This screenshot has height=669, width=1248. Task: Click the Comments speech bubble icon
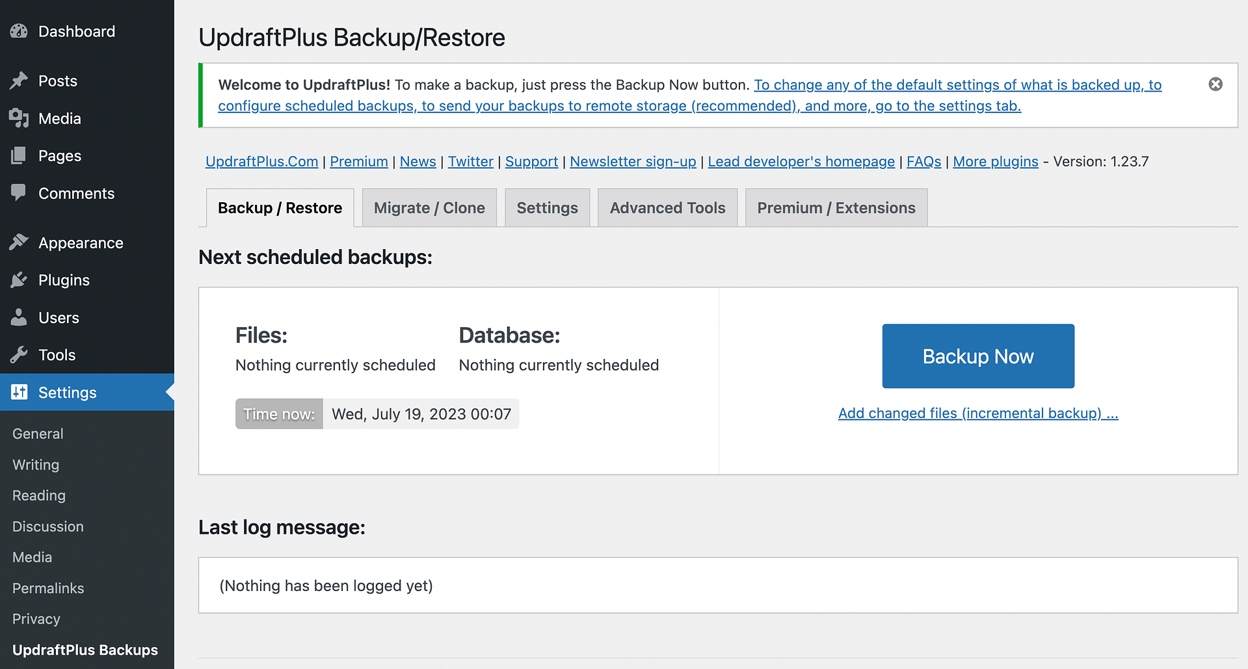[x=19, y=193]
